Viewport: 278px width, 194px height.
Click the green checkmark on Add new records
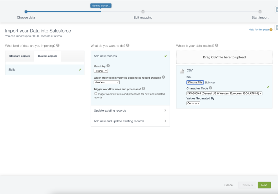click(166, 56)
